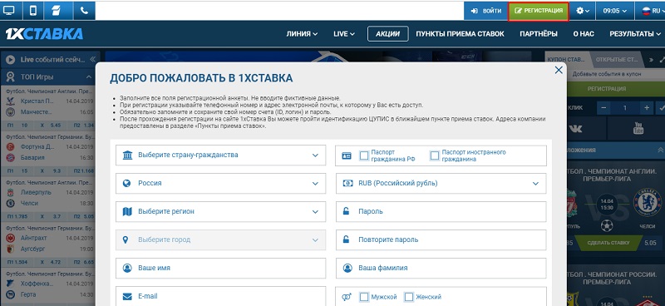Expand the RUB (Российский рубль) currency dropdown

(x=441, y=183)
